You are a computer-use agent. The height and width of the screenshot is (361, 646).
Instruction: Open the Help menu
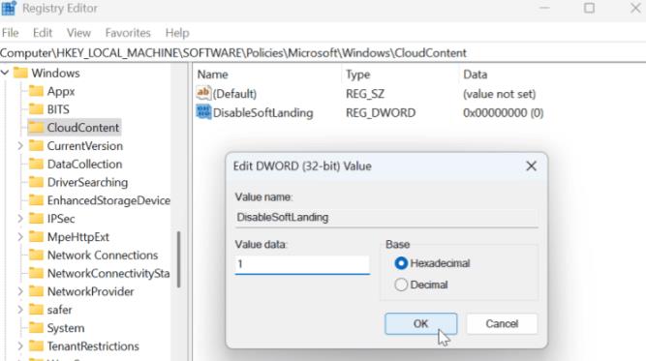click(177, 33)
